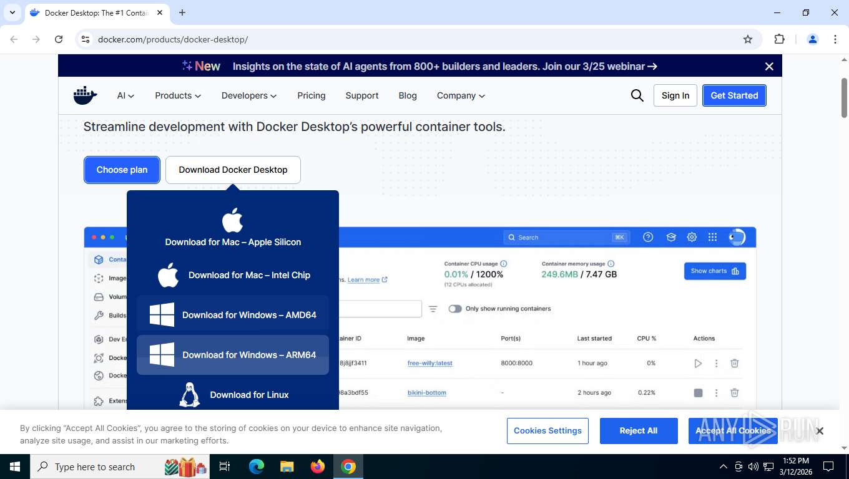Reload the page in Chrome

pos(59,39)
